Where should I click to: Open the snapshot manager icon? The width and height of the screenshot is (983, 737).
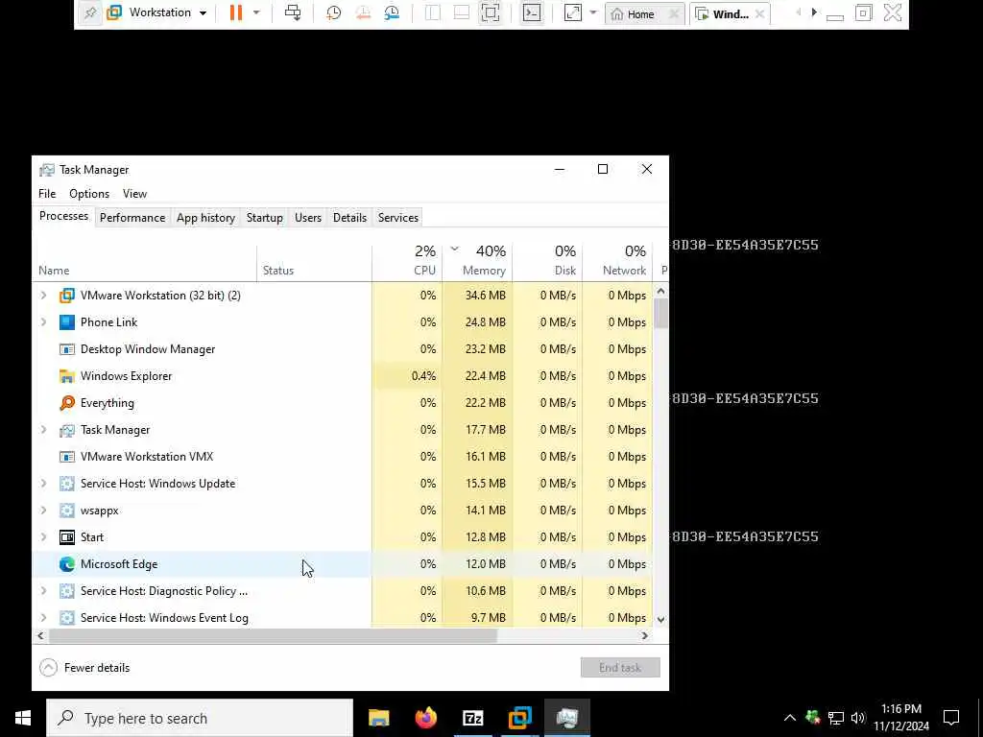pos(392,12)
